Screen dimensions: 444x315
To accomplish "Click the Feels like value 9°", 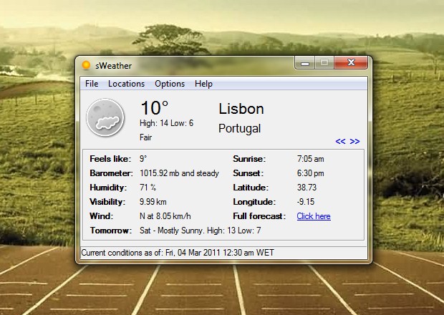I will 143,159.
